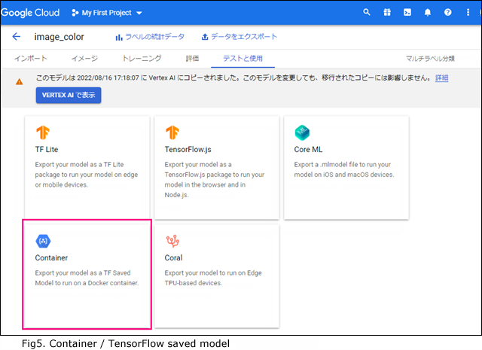482x350 pixels.
Task: Click the Coral red branch icon
Action: click(x=172, y=241)
